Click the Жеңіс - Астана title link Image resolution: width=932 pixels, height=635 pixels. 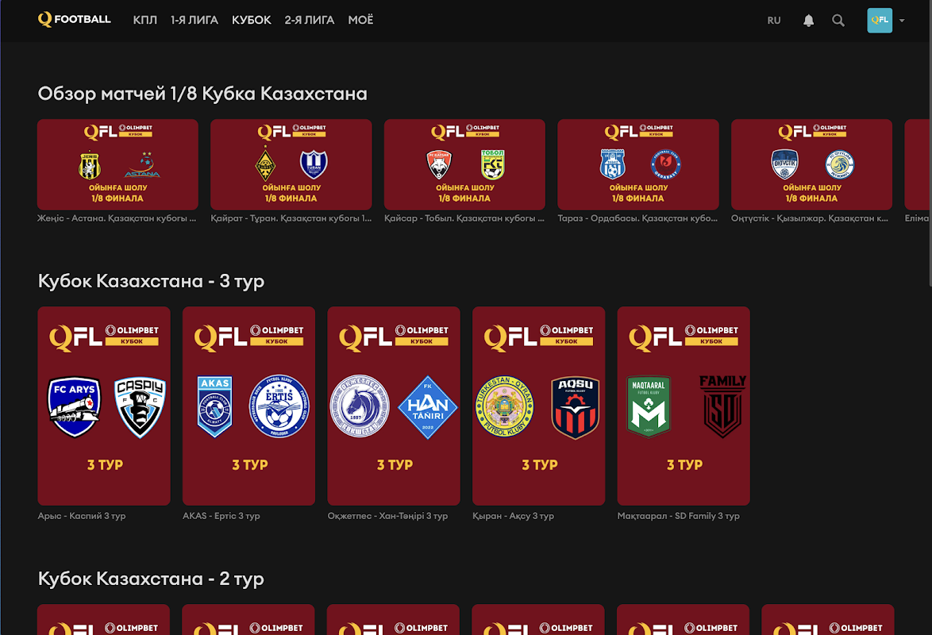point(117,218)
